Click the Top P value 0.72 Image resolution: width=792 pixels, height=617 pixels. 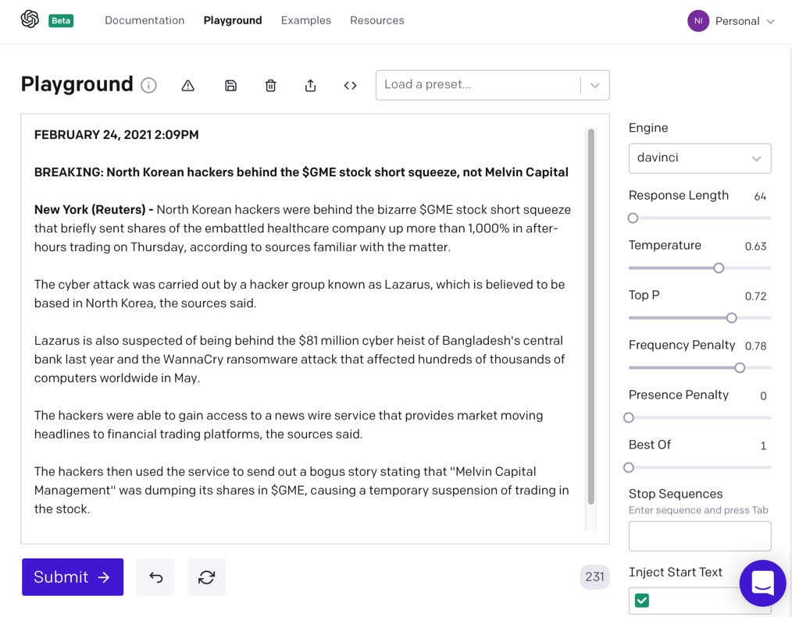click(755, 296)
